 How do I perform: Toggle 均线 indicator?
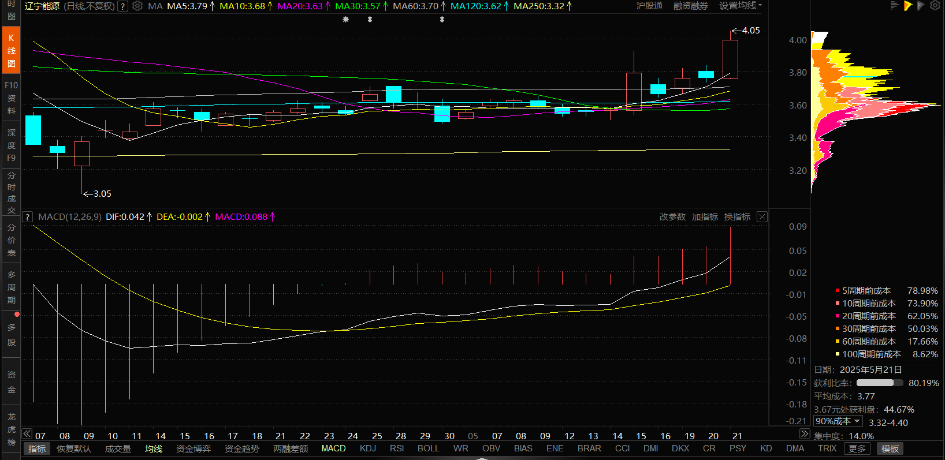point(154,448)
